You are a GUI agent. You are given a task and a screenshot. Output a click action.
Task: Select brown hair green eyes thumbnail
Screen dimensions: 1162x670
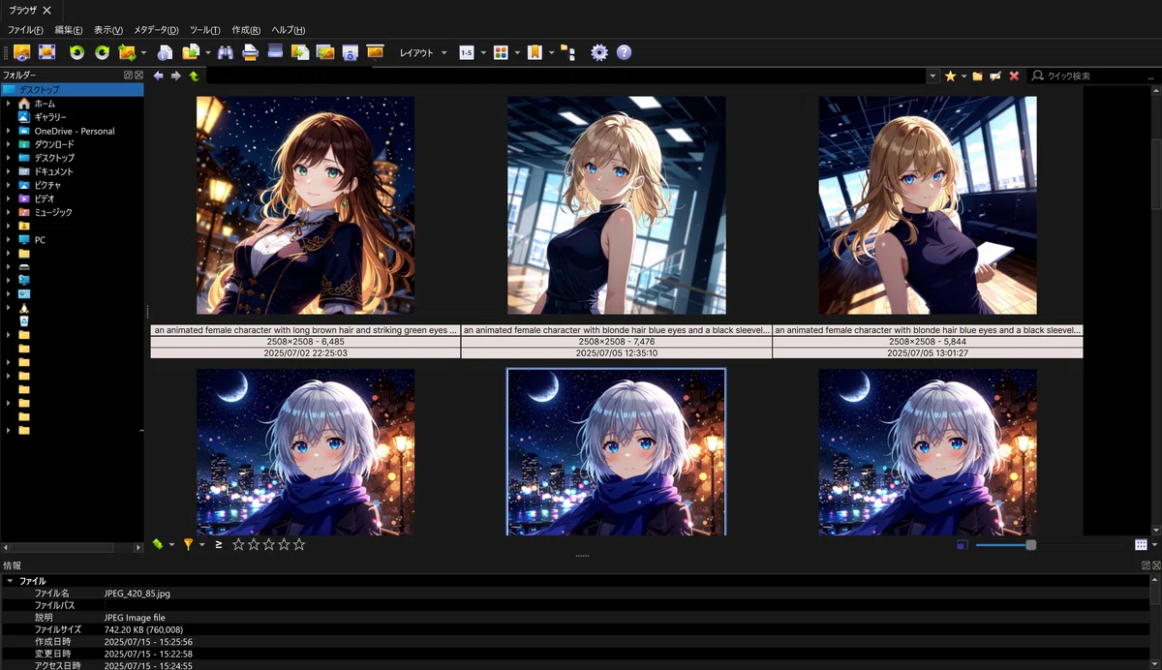pyautogui.click(x=305, y=205)
